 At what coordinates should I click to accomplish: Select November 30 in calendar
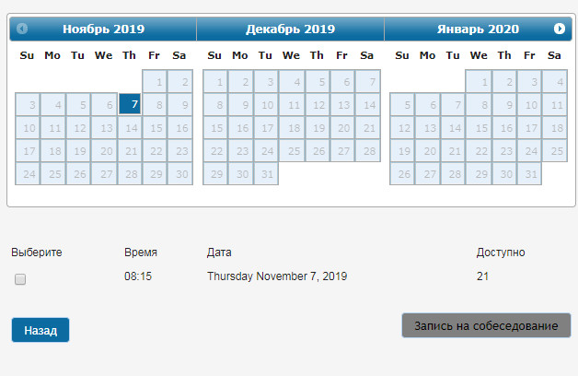coord(179,173)
